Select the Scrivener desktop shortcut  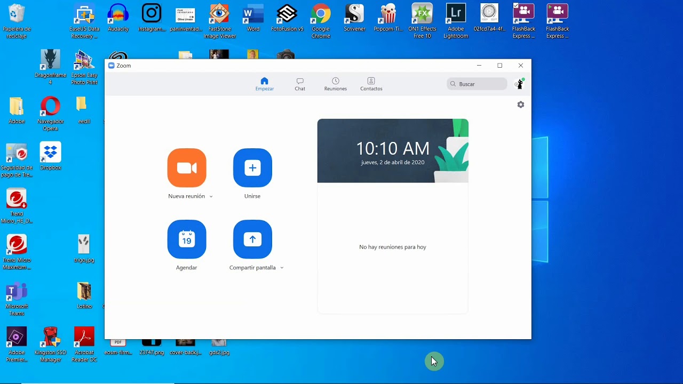[354, 18]
